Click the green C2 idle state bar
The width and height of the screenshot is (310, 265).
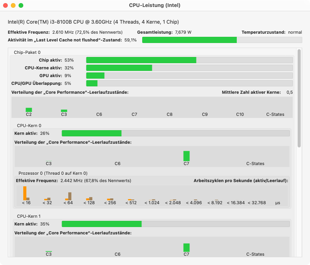(x=29, y=110)
